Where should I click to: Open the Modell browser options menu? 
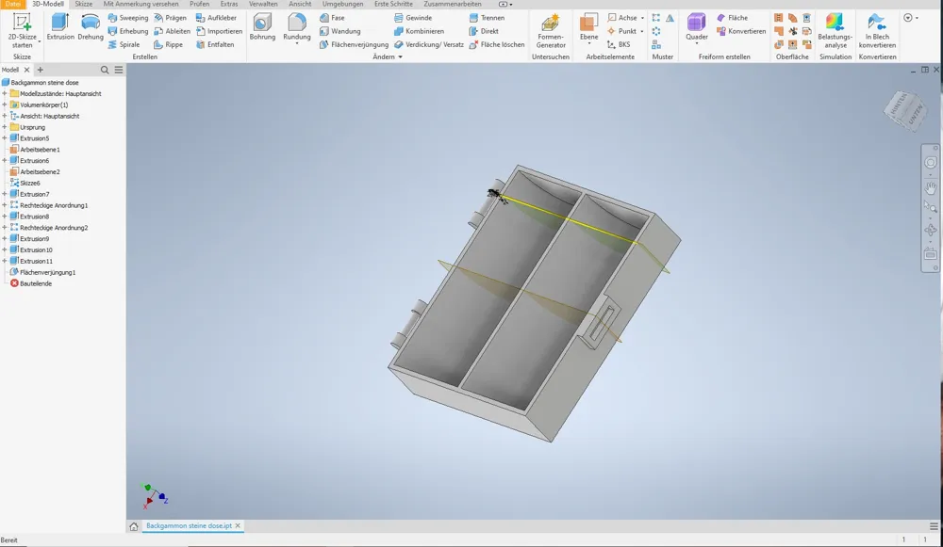coord(119,70)
